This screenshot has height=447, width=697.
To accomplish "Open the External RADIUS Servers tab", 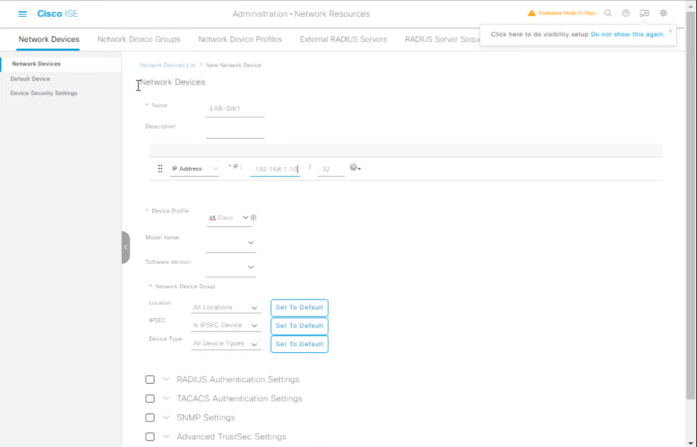I will coord(343,39).
